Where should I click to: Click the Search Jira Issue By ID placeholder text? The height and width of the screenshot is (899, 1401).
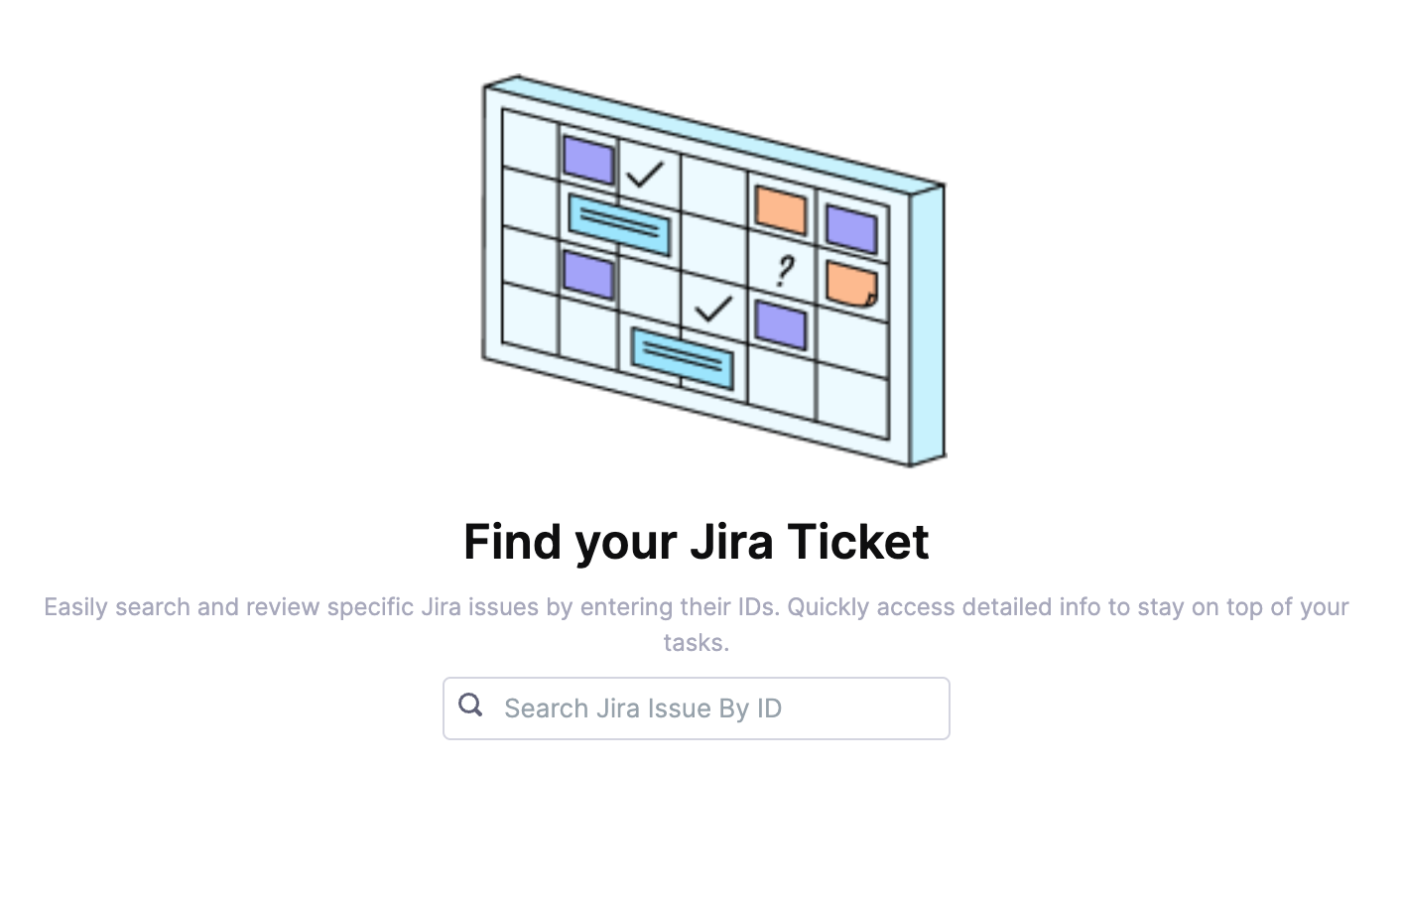[643, 707]
